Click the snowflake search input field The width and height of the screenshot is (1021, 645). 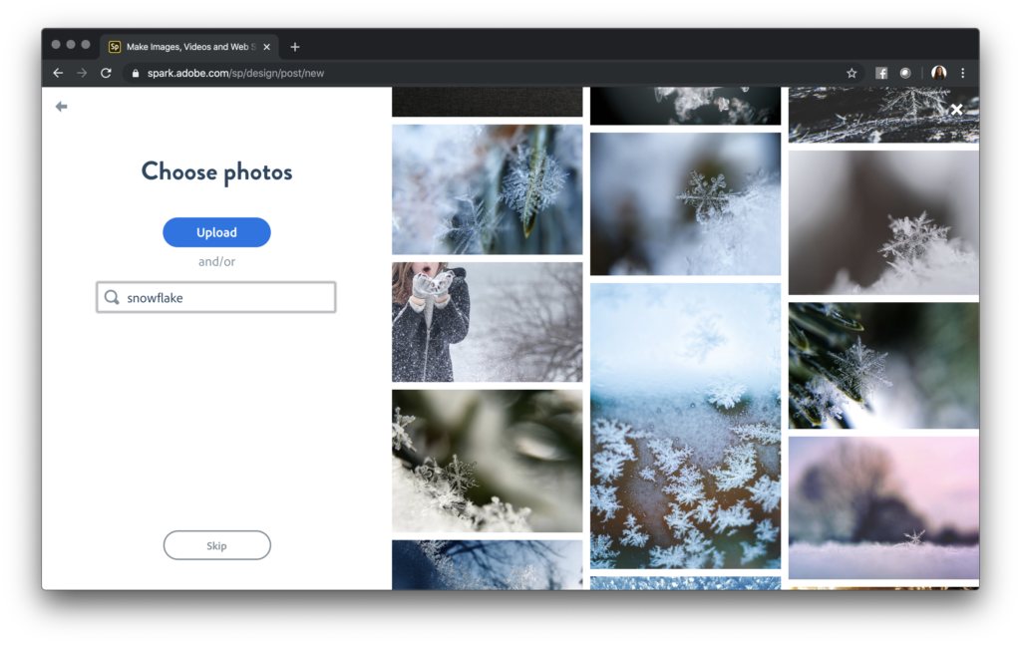(224, 297)
